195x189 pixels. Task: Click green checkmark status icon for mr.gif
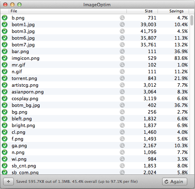(5, 65)
